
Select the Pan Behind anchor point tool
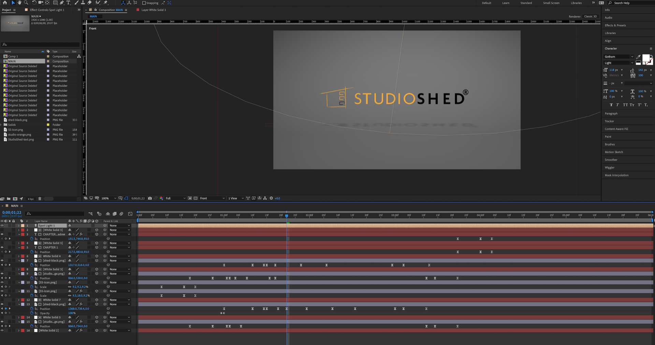(47, 3)
